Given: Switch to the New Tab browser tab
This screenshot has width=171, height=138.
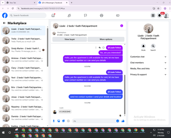Looking at the screenshot, I should tap(21, 3).
